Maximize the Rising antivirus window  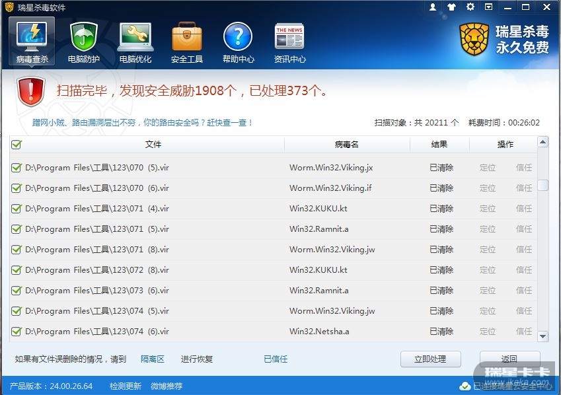click(x=525, y=7)
